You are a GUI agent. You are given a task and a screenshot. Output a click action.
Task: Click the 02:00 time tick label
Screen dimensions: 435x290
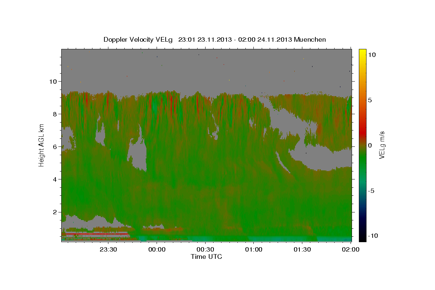pos(351,249)
